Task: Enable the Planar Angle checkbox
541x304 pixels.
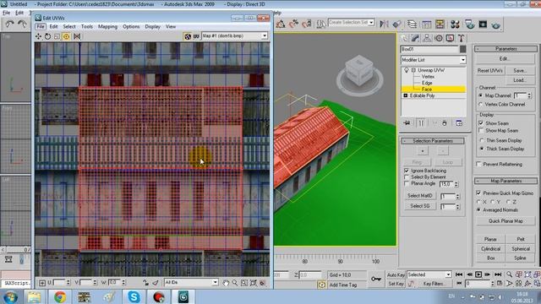Action: 407,183
